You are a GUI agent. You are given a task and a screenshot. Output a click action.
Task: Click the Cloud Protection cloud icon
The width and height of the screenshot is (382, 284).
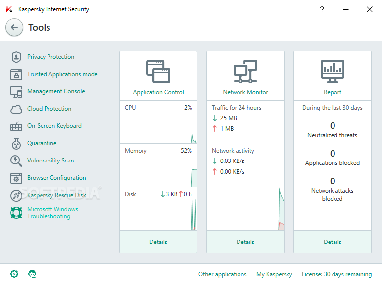coord(16,109)
